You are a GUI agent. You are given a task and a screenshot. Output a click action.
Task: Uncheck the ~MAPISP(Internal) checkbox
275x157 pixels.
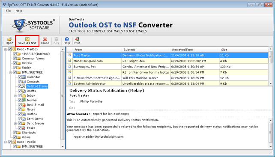coord(15,54)
